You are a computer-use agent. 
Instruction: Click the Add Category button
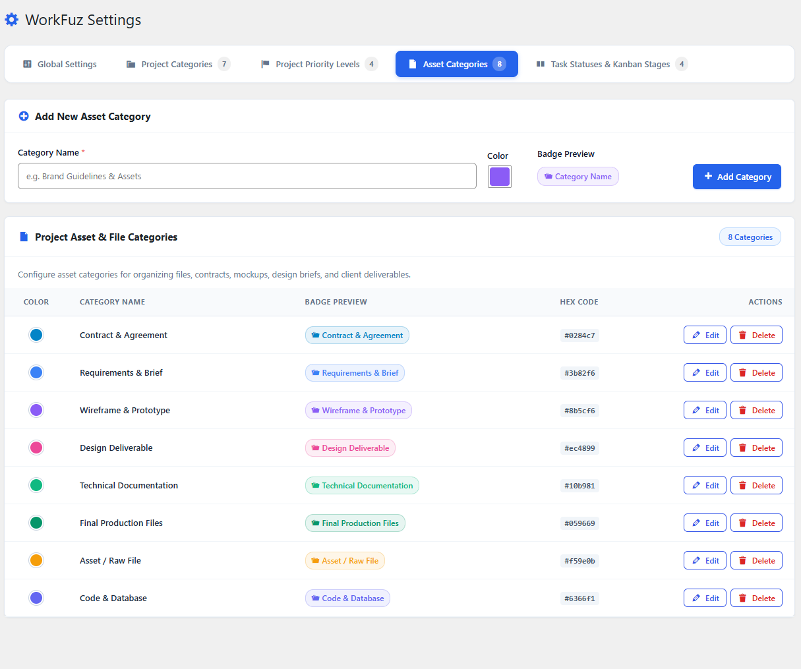(737, 177)
